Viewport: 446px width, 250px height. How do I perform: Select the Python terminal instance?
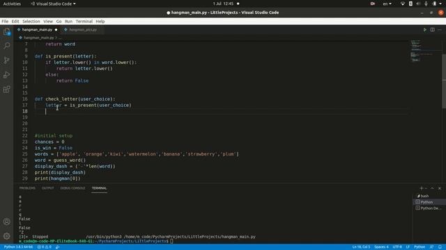pos(429,202)
